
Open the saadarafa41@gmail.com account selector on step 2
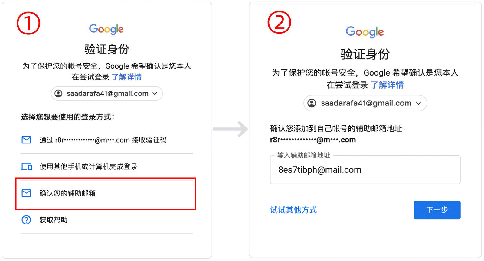pyautogui.click(x=365, y=103)
